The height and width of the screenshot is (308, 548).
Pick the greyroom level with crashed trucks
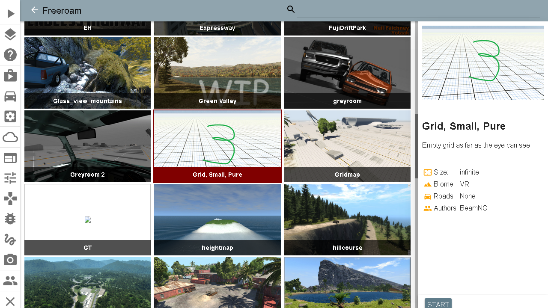coord(347,73)
